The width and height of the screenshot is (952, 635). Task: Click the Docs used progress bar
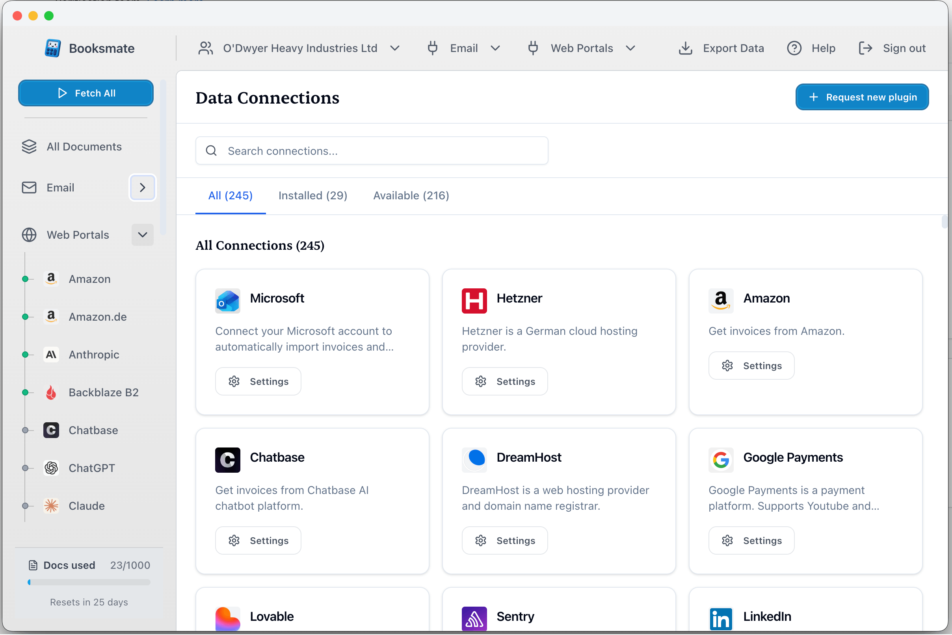coord(89,582)
